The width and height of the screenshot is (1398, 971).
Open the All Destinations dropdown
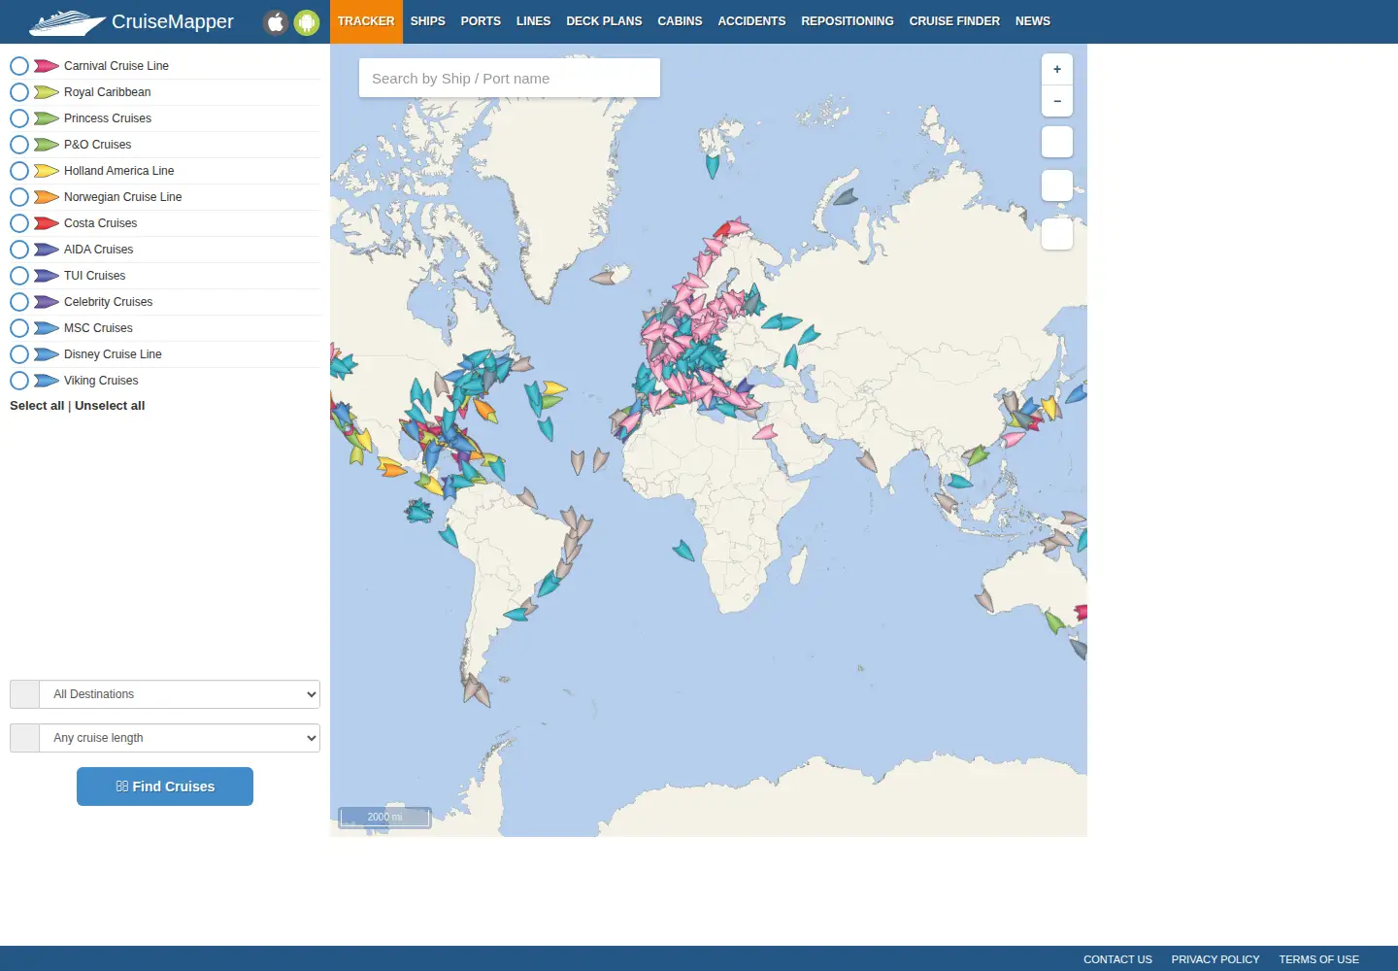click(180, 694)
